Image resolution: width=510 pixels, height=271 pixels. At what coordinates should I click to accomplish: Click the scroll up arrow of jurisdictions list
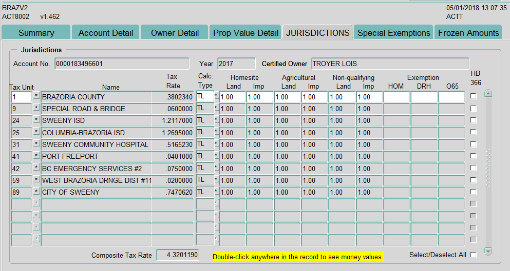(488, 94)
